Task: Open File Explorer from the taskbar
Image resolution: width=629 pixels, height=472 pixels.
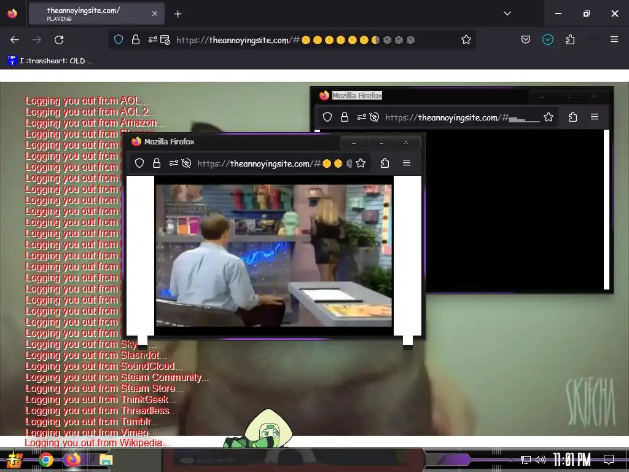Action: click(x=106, y=460)
